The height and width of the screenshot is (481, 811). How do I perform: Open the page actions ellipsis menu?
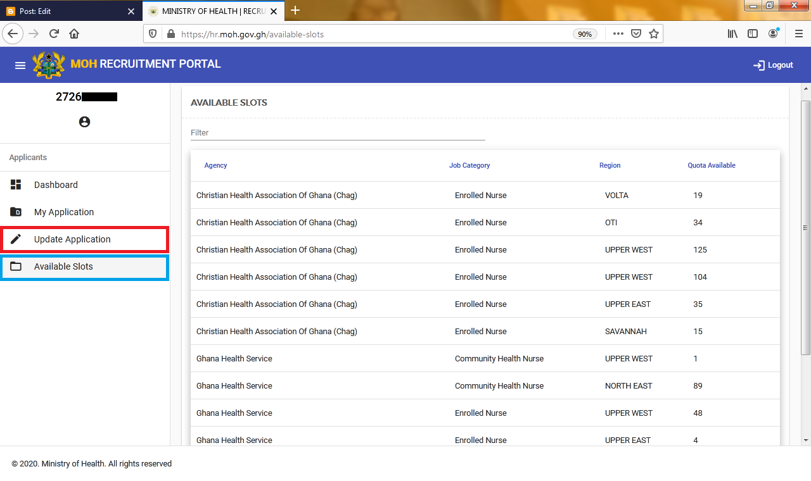618,34
